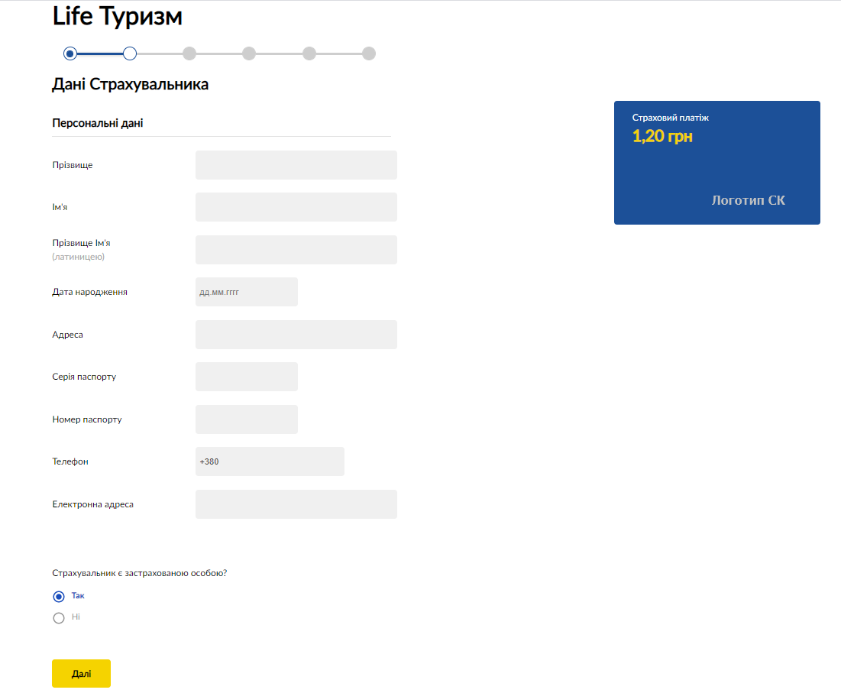Click the 'Серія паспорту' field
Image resolution: width=841 pixels, height=693 pixels.
pyautogui.click(x=246, y=377)
